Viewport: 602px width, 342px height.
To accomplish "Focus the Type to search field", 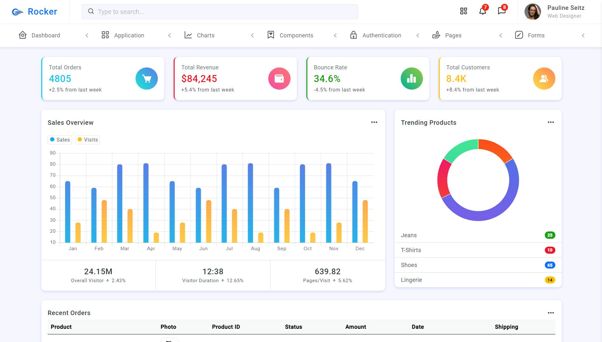I will pos(220,12).
